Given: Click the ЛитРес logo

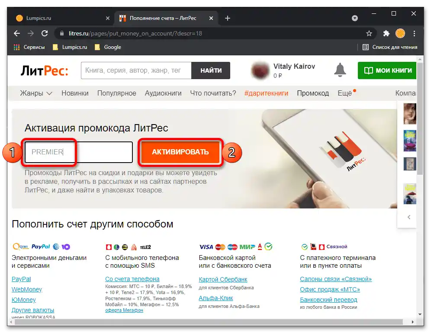Looking at the screenshot, I should click(x=45, y=70).
